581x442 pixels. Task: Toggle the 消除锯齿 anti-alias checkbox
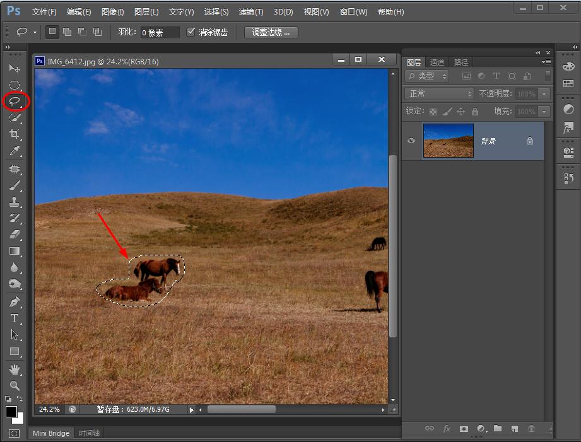tap(191, 32)
